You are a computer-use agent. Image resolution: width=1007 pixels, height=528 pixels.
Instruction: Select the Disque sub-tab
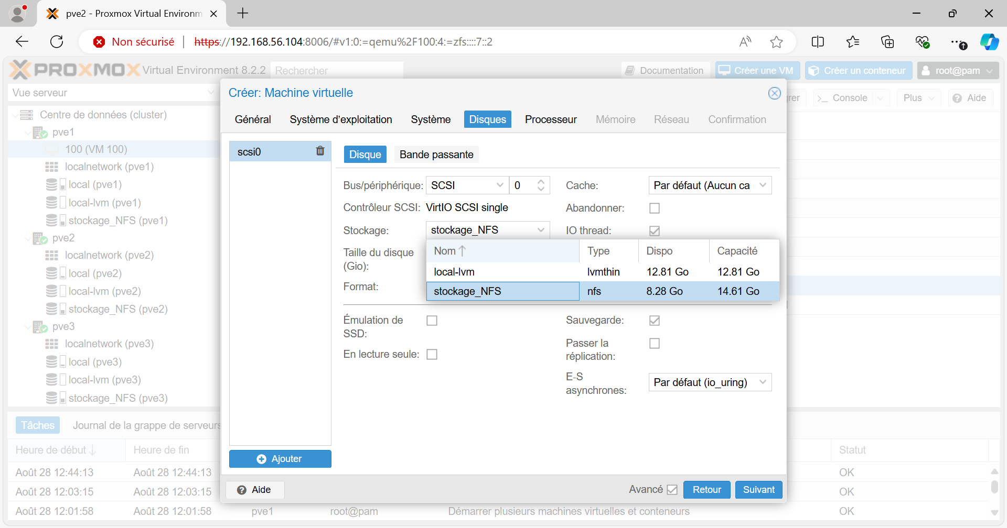pos(365,155)
